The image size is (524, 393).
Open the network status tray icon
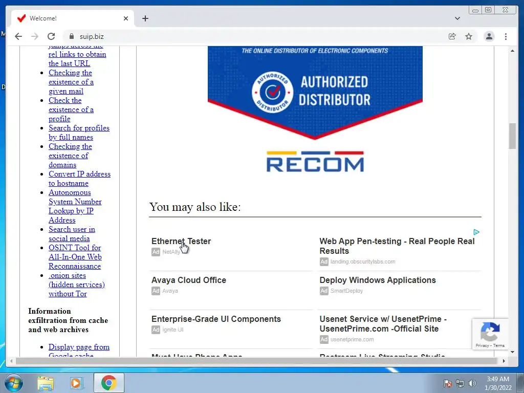[x=460, y=383]
